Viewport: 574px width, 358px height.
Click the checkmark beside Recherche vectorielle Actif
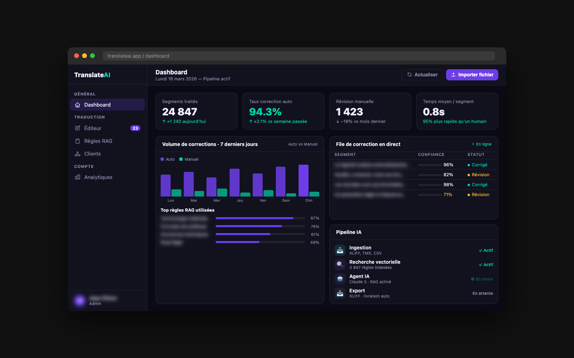(x=480, y=265)
